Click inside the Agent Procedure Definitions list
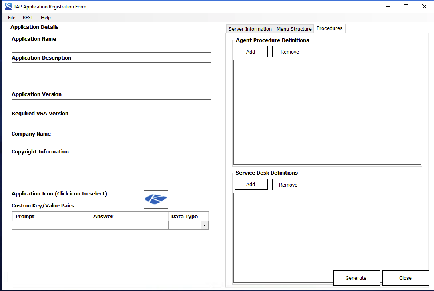Viewport: 434px width, 291px height. [327, 112]
